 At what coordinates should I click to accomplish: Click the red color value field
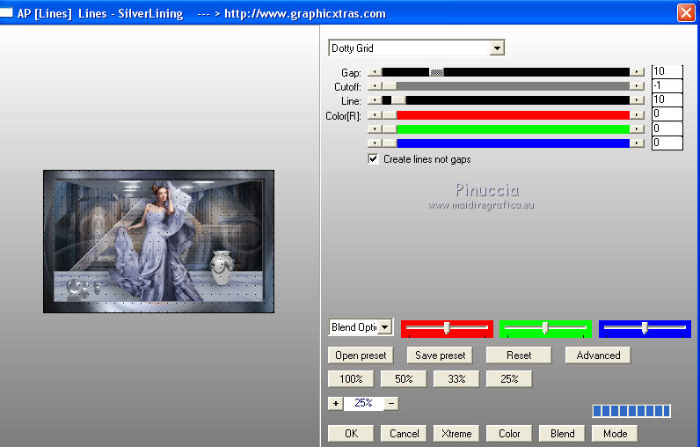(667, 114)
